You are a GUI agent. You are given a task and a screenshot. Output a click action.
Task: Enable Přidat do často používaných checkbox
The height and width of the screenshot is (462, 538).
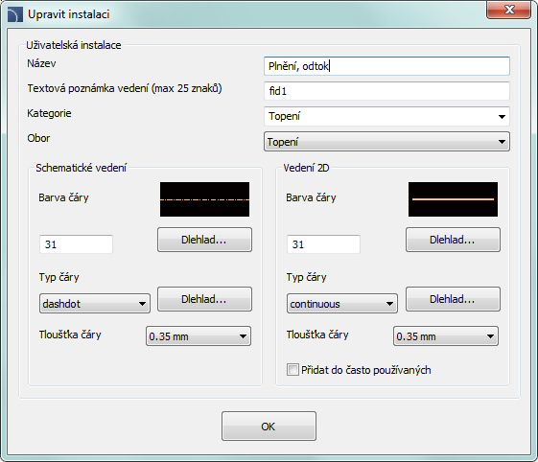[x=292, y=370]
